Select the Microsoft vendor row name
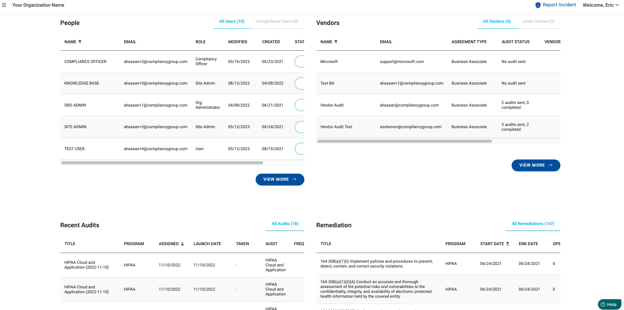 (329, 61)
